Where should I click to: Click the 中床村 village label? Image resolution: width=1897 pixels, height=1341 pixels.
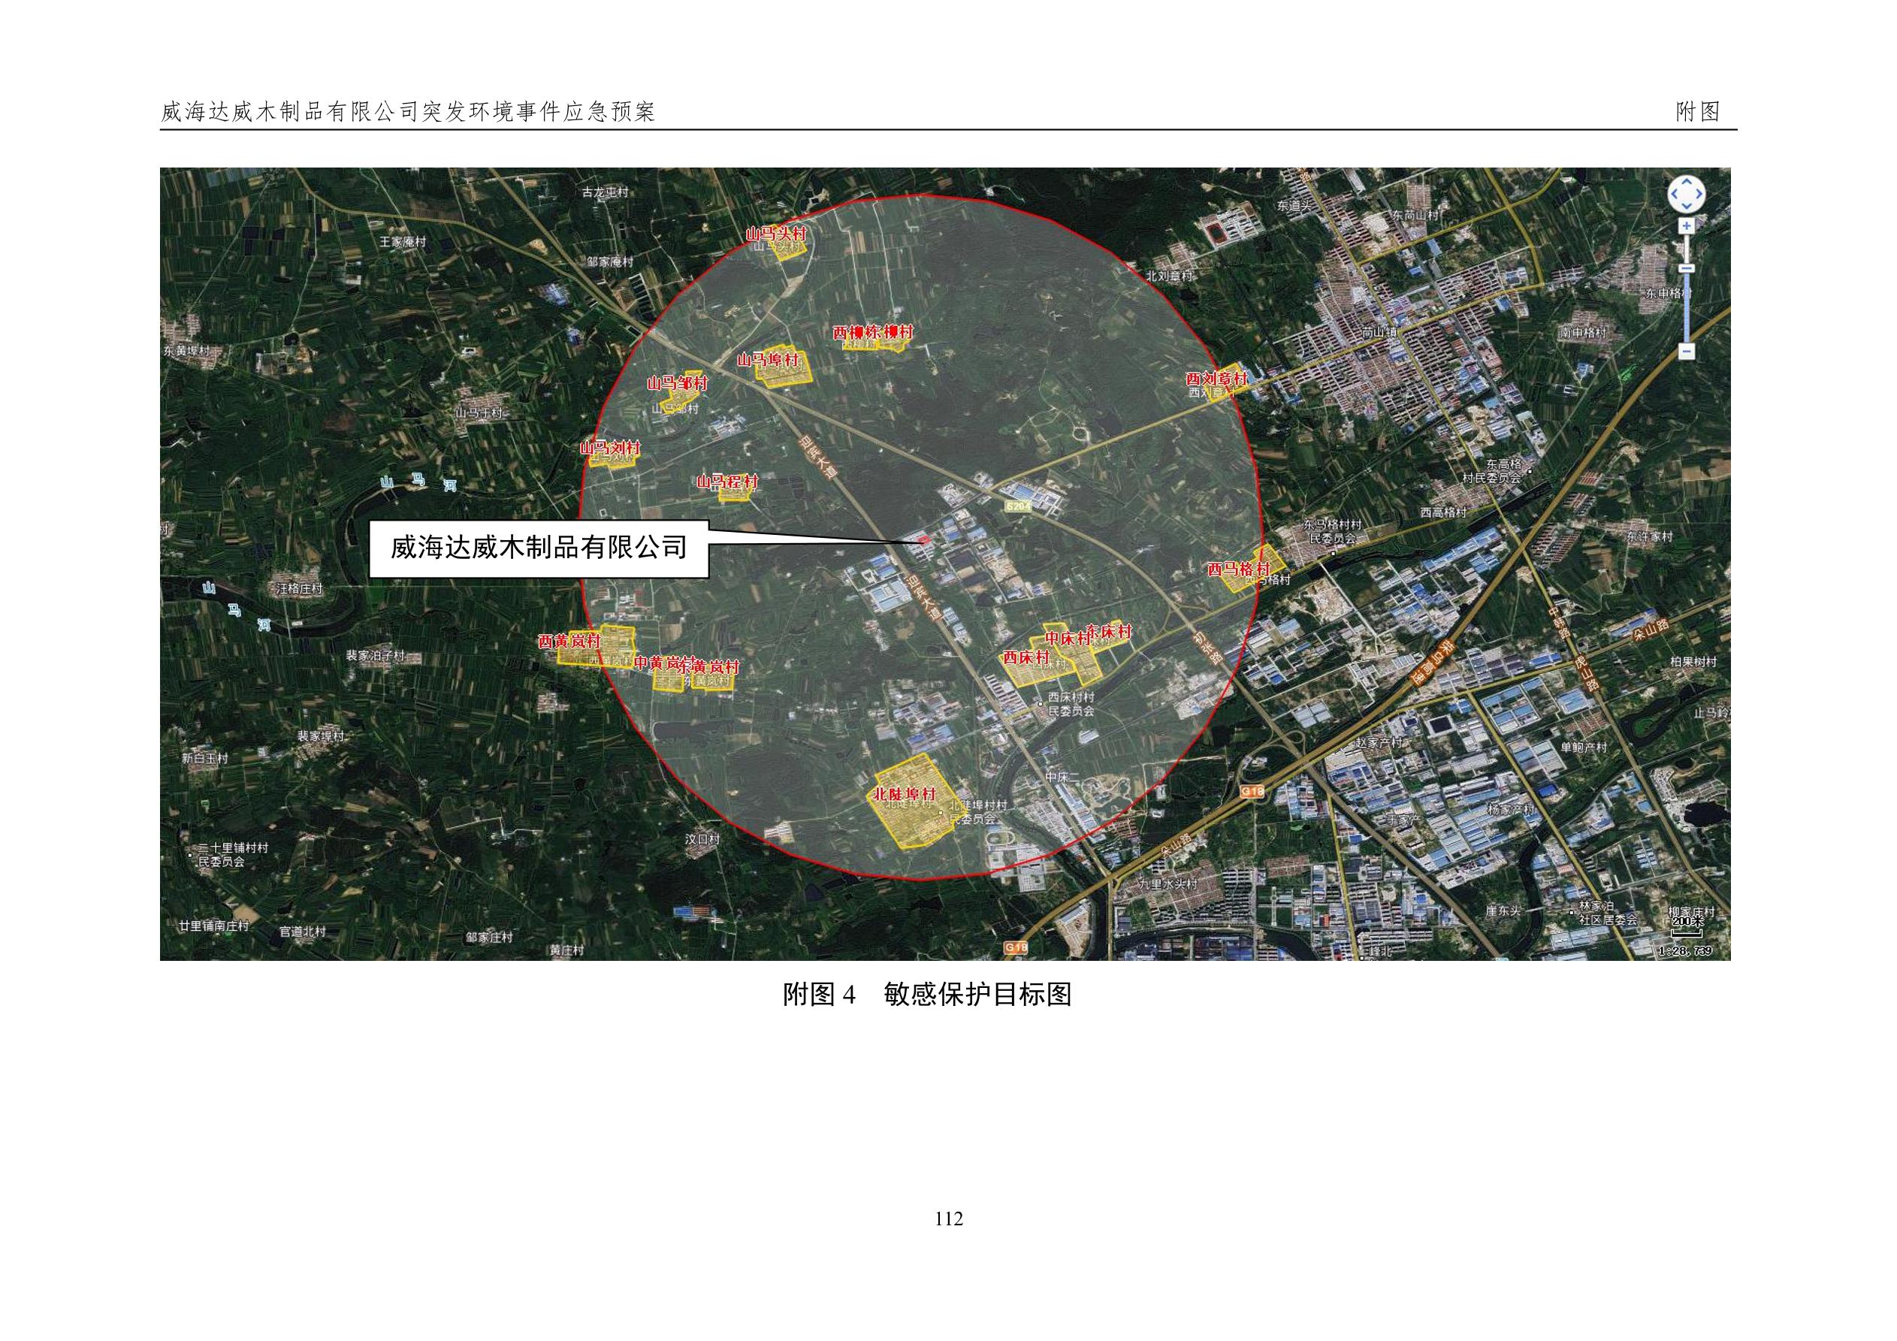click(1067, 639)
